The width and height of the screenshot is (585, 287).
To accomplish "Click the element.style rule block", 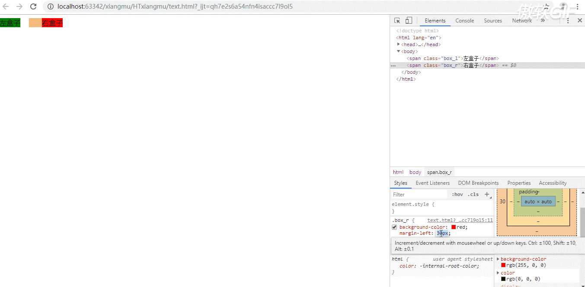I will 442,208.
